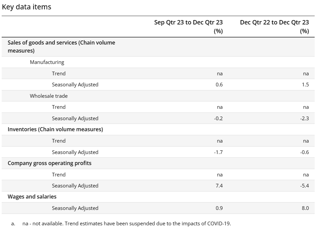
Task: Select the "Sep Qtr 23 to Dec Qtr 23" column header
Action: [188, 23]
